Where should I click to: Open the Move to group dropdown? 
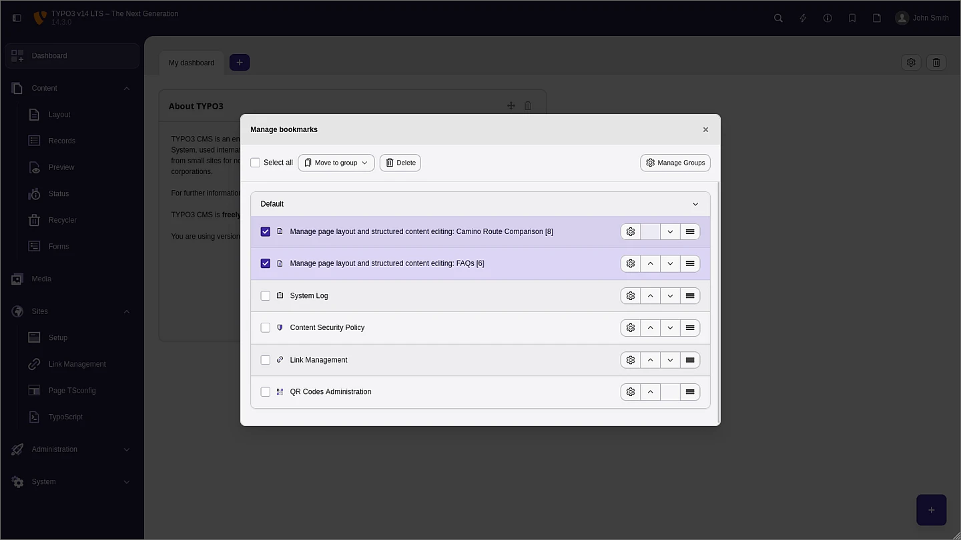click(336, 163)
